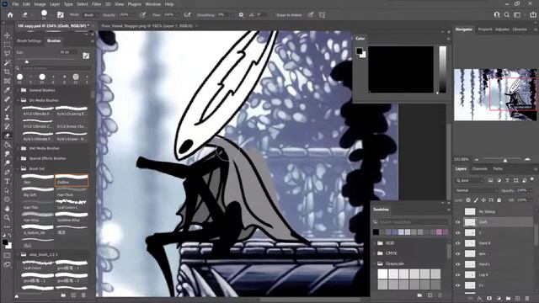Expand the CMYK swatch group

(375, 253)
